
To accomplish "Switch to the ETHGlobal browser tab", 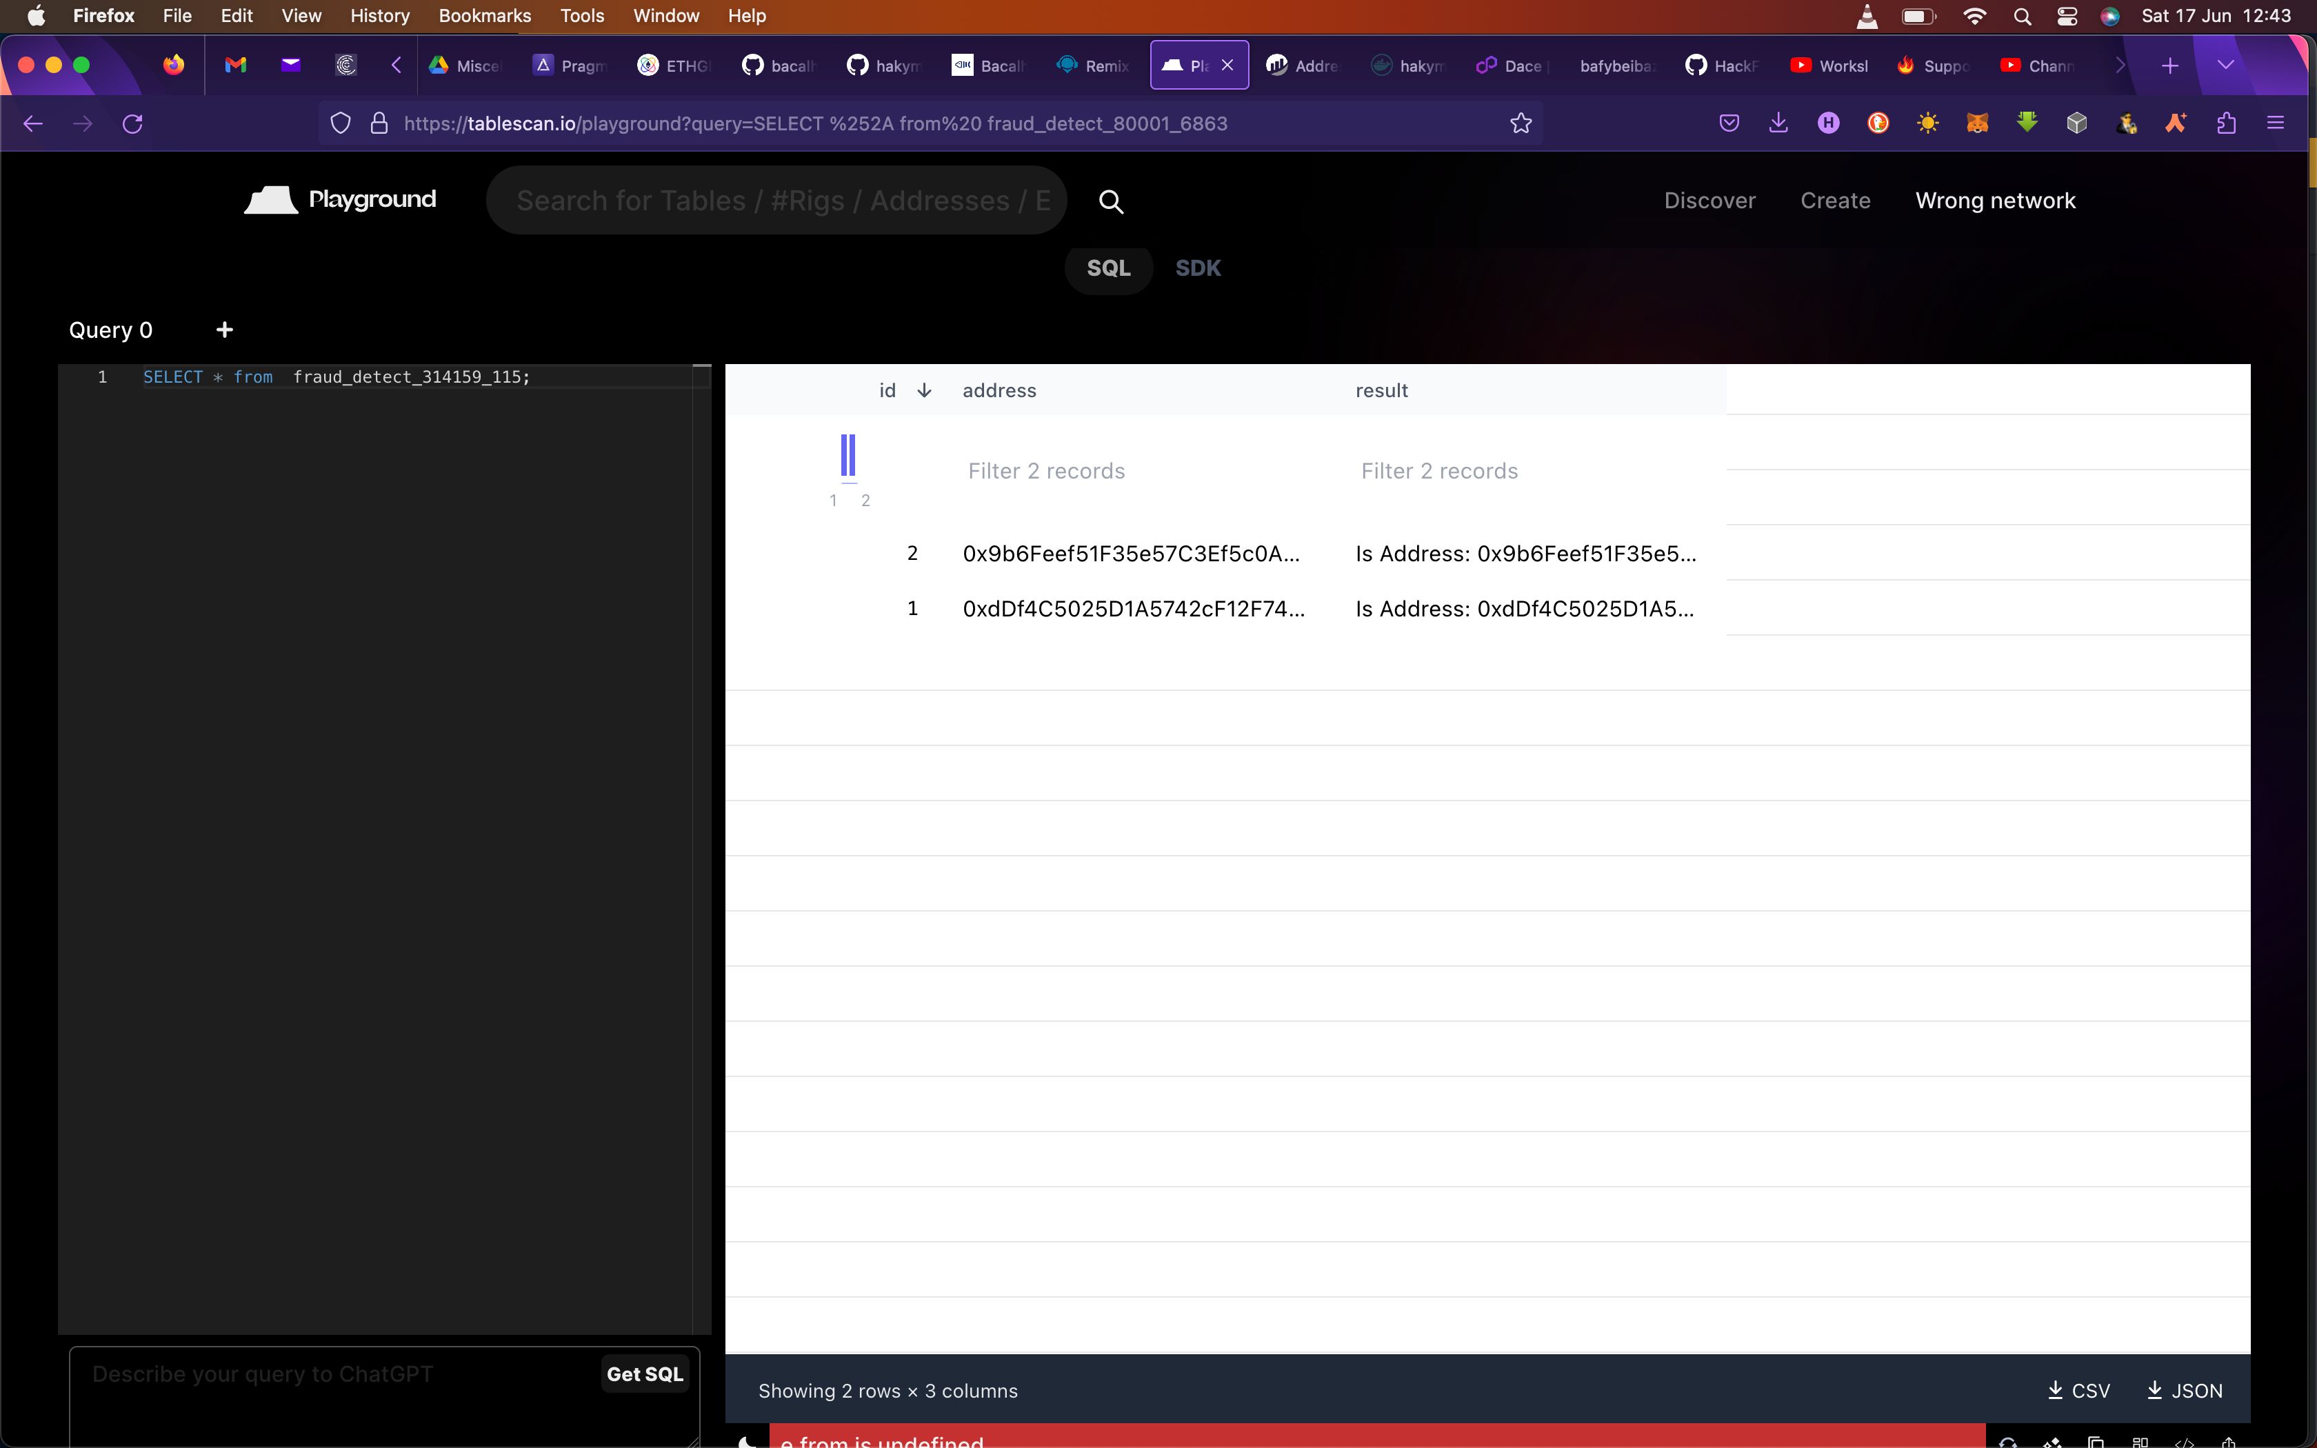I will (x=675, y=65).
